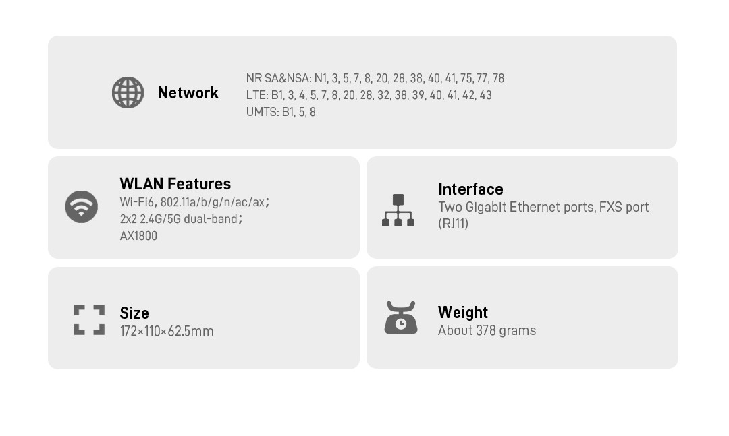Click the NR SA&NSA band list line
Screen dimensions: 729x436
coord(375,79)
